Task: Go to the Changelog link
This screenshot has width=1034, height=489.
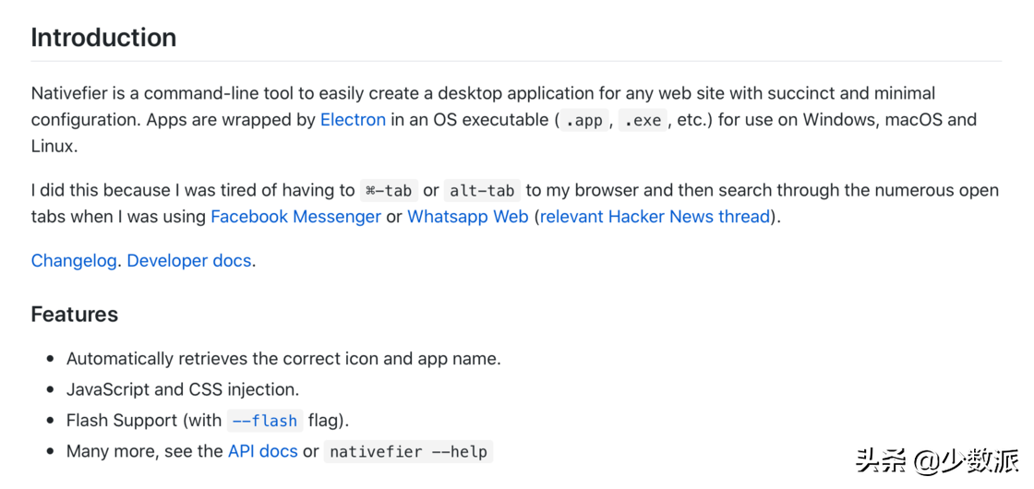Action: tap(74, 261)
